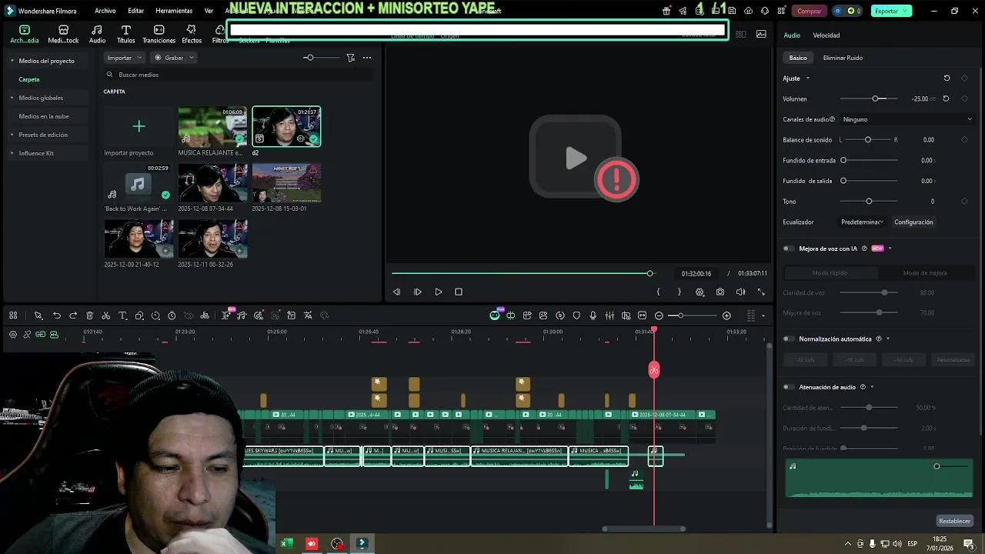Select the Basico tab
This screenshot has width=985, height=554.
798,58
